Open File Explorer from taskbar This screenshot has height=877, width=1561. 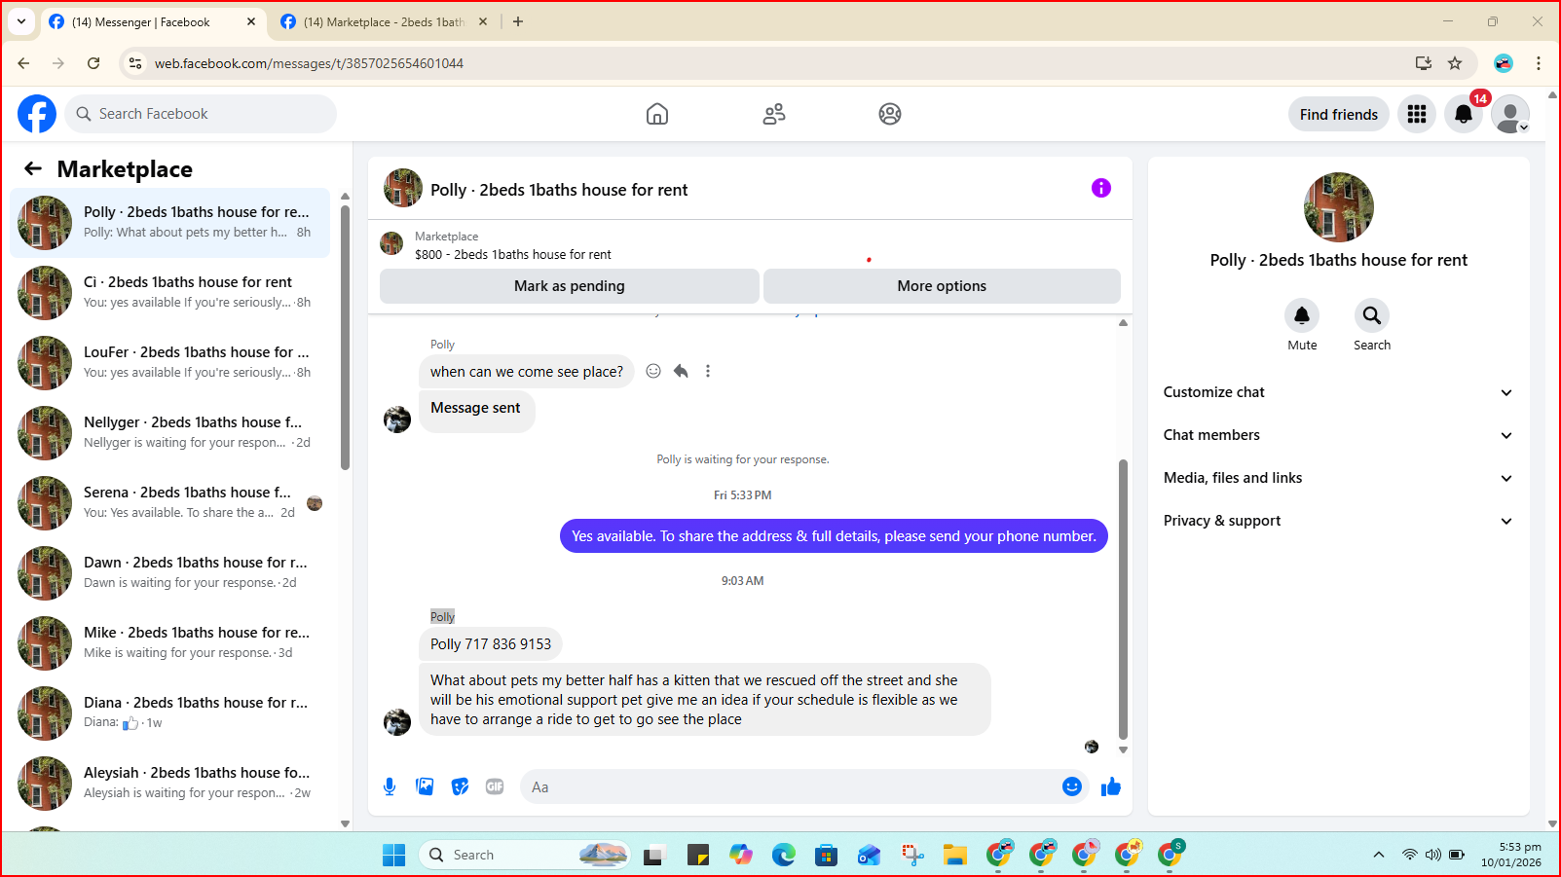[x=955, y=855]
